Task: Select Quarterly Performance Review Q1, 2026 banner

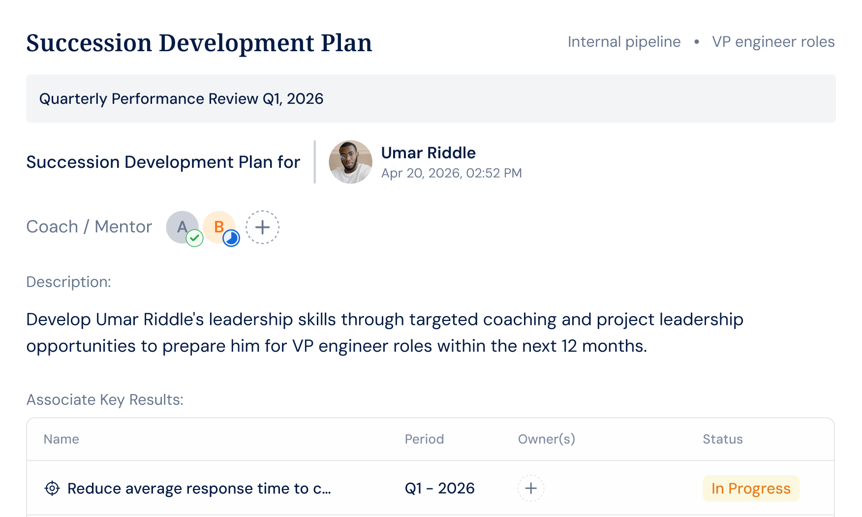Action: [431, 98]
